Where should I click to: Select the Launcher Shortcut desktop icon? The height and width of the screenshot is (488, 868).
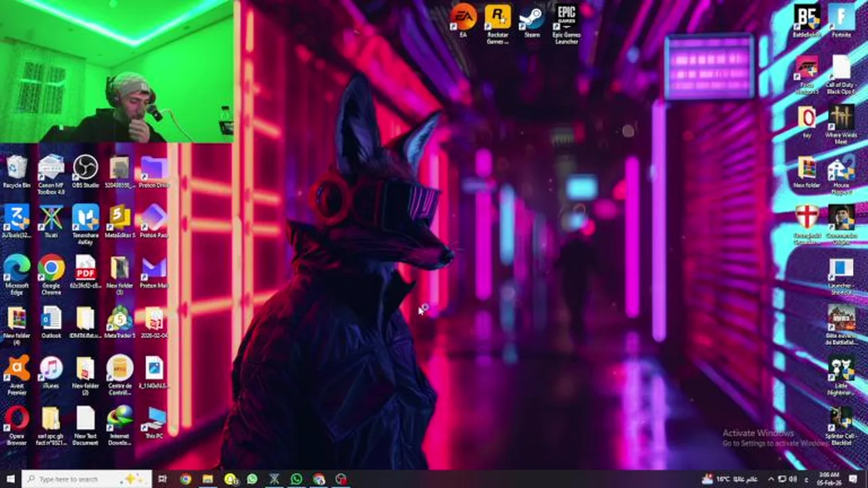click(841, 274)
